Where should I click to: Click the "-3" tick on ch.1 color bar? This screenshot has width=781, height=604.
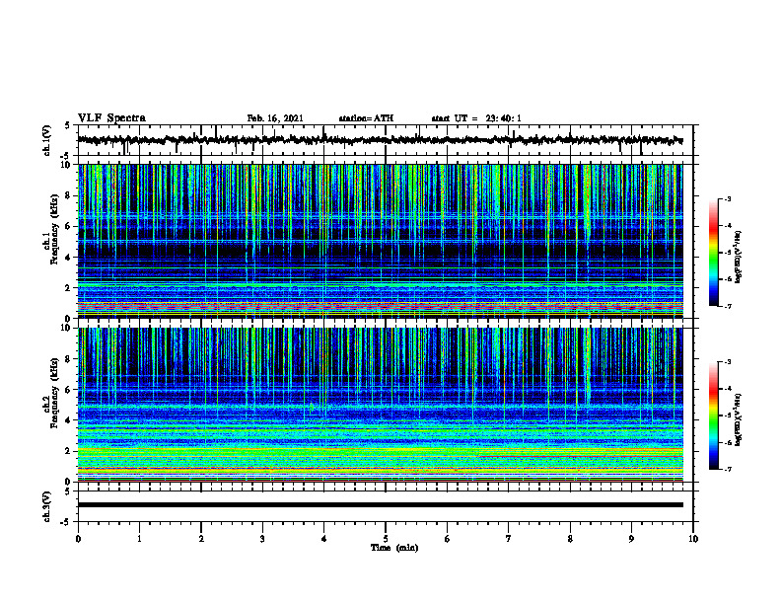coord(728,198)
